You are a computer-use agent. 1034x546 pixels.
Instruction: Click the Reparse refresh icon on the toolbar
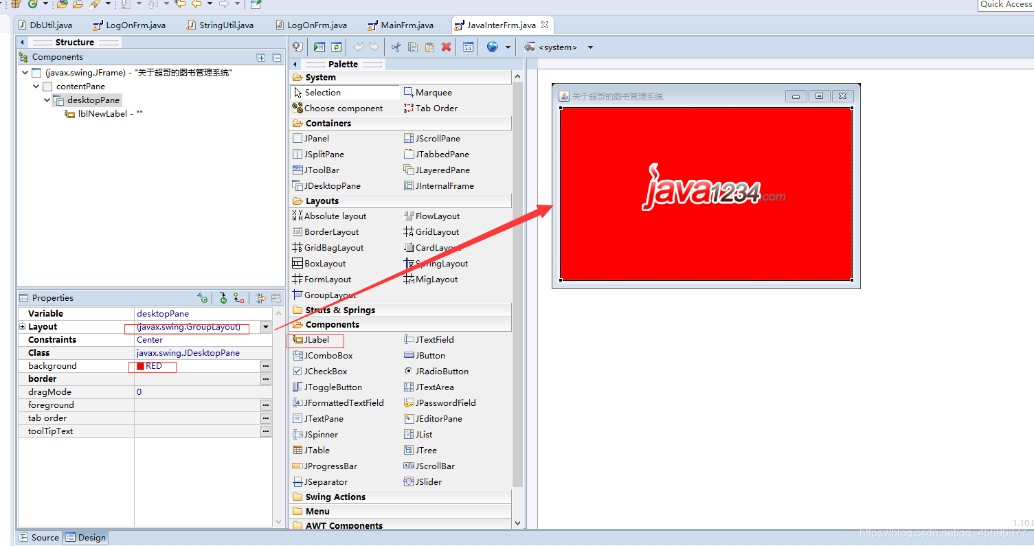point(336,47)
